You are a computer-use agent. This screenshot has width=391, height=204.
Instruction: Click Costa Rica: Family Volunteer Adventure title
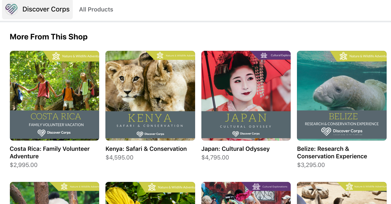coord(50,153)
